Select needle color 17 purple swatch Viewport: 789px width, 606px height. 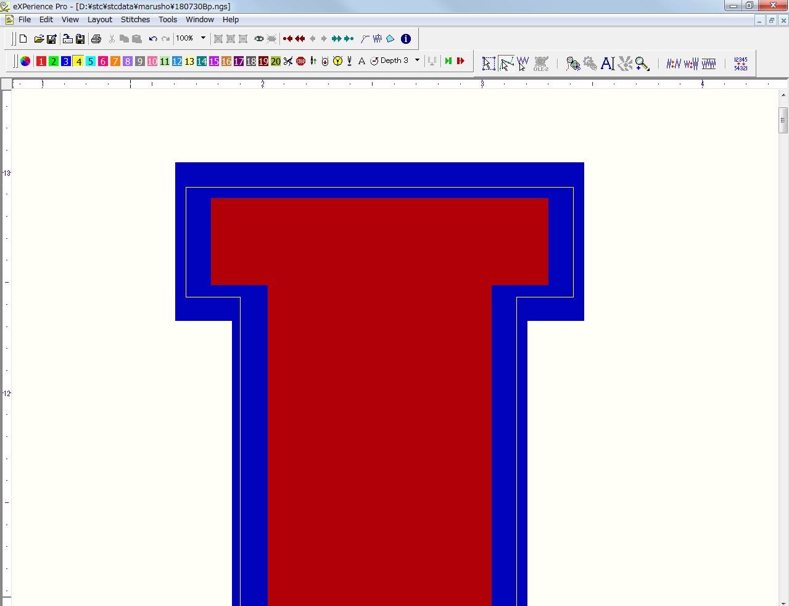coord(239,61)
